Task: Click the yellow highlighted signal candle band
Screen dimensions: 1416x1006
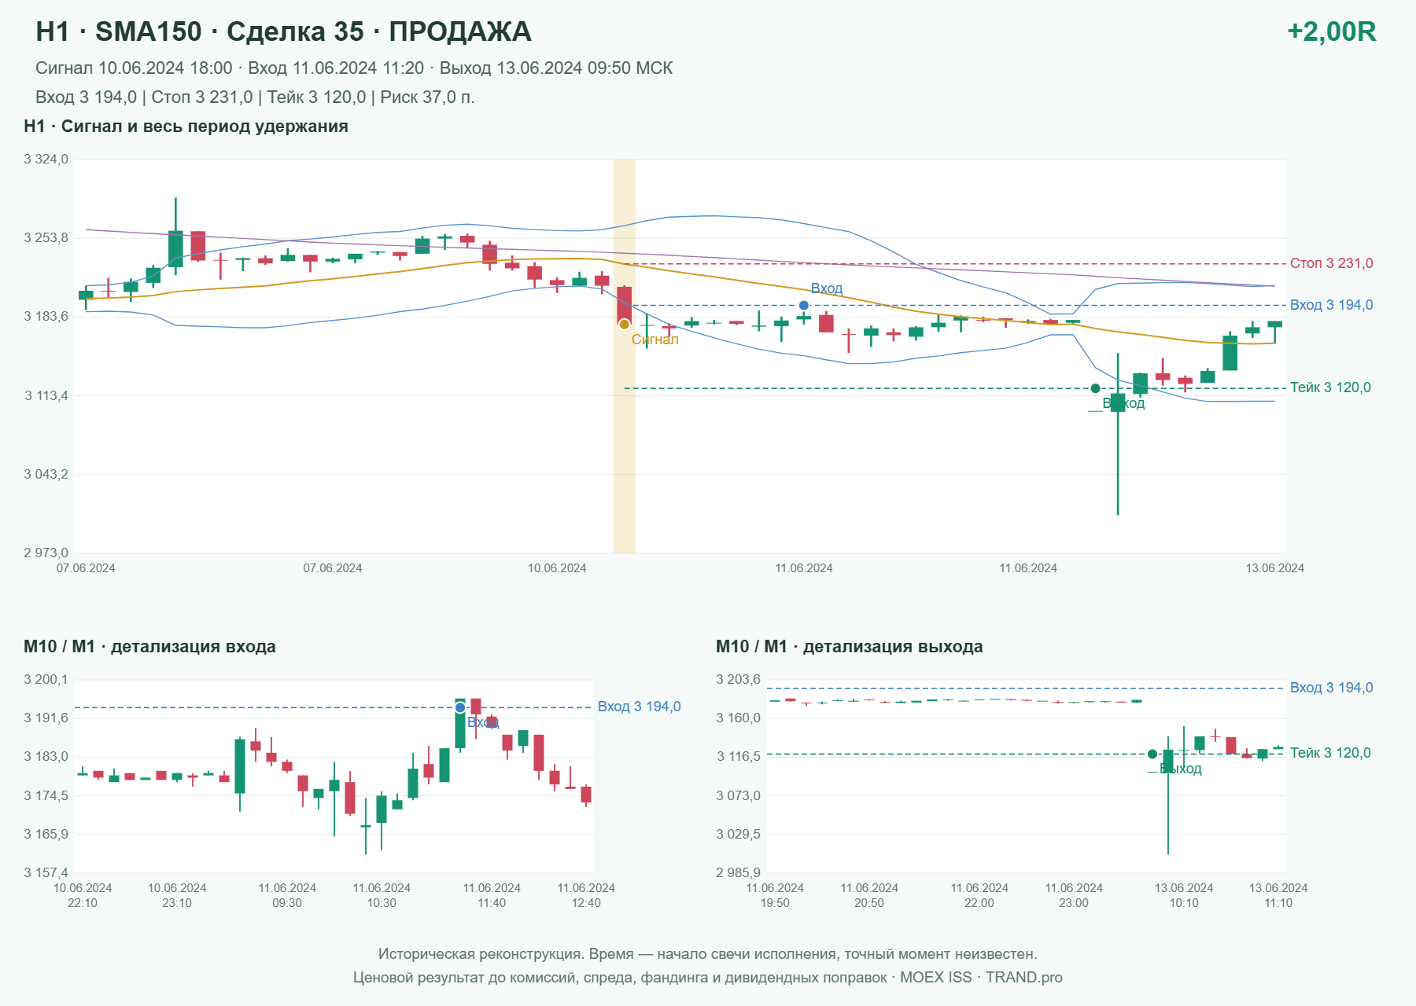Action: [624, 356]
